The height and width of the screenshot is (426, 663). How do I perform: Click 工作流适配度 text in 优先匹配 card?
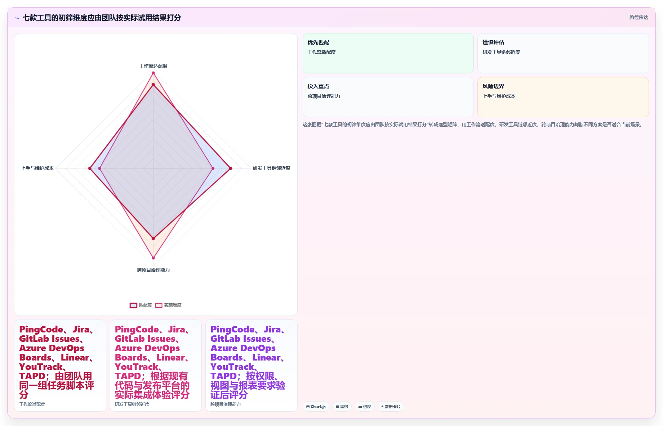[x=321, y=52]
